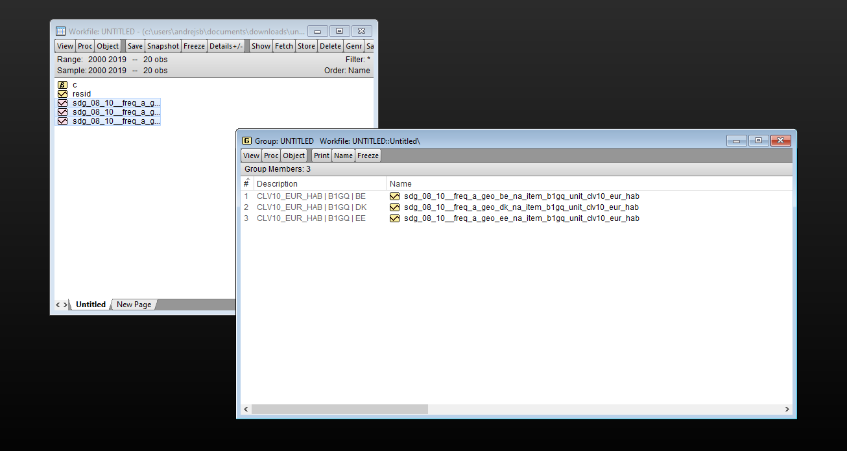Open the Proc menu in Workfile window

point(85,46)
